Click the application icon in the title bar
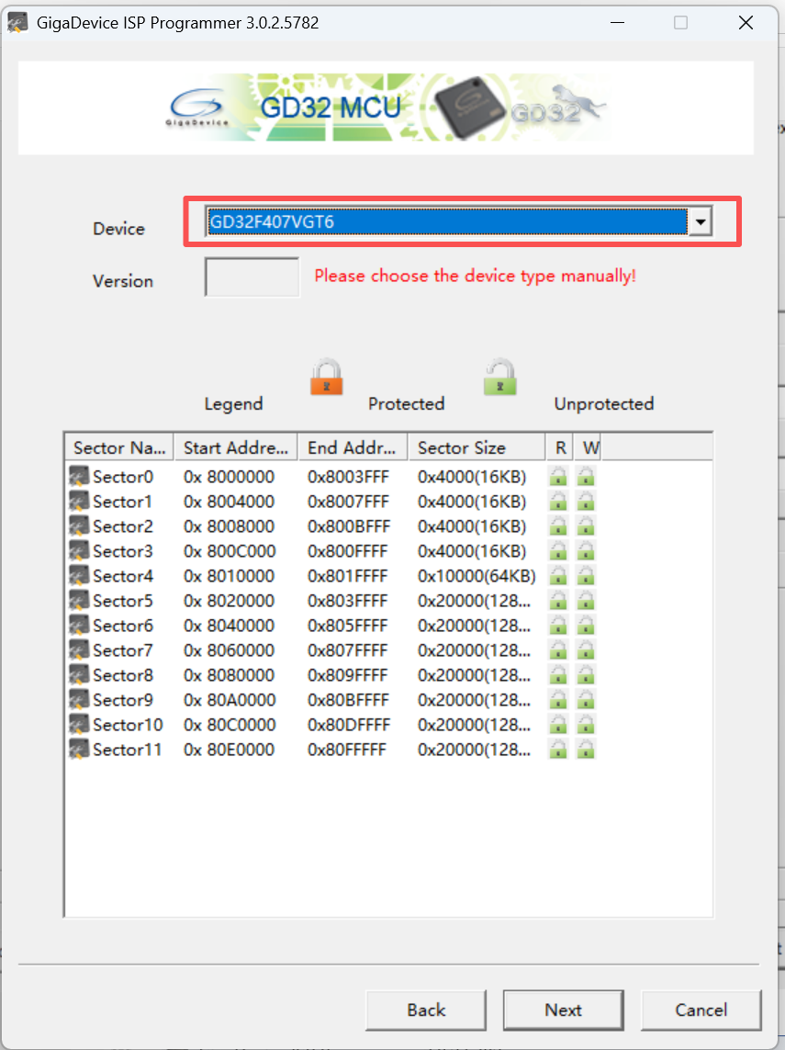Viewport: 785px width, 1050px height. (18, 22)
